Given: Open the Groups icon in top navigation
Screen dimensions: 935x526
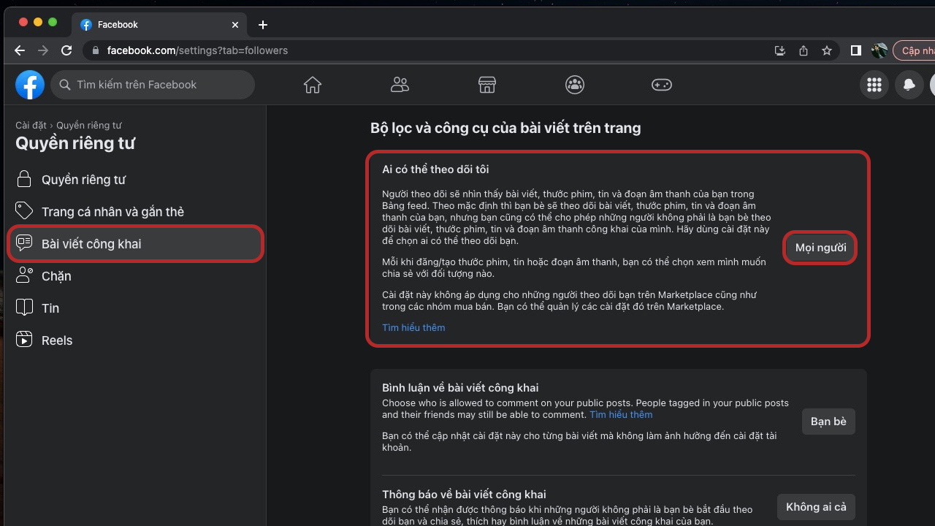Looking at the screenshot, I should coord(575,85).
